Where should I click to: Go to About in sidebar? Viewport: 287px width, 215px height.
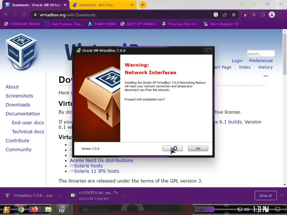click(x=12, y=87)
